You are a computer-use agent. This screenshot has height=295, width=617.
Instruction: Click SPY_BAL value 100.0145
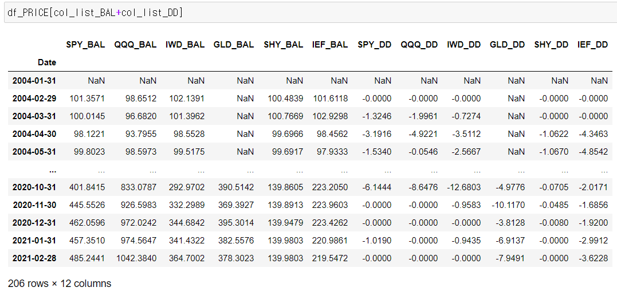point(87,116)
